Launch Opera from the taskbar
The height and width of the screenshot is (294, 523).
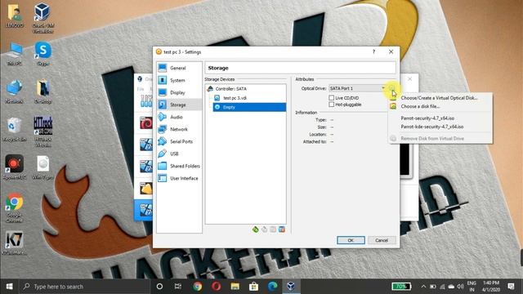(x=216, y=287)
